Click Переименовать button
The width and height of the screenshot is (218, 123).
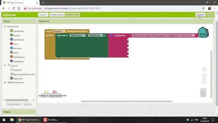coord(14,104)
